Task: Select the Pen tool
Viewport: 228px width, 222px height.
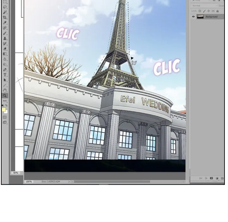Action: click(x=5, y=69)
